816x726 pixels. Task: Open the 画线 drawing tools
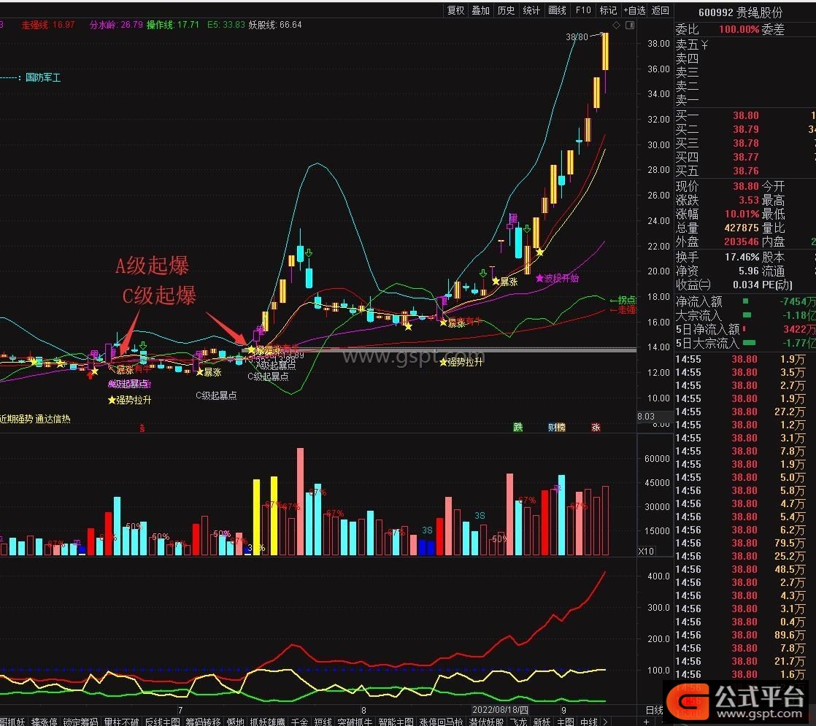coord(557,10)
